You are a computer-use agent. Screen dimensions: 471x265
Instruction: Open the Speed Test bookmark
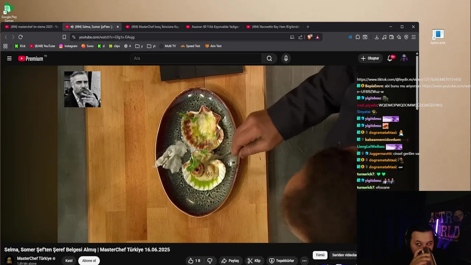[190, 46]
